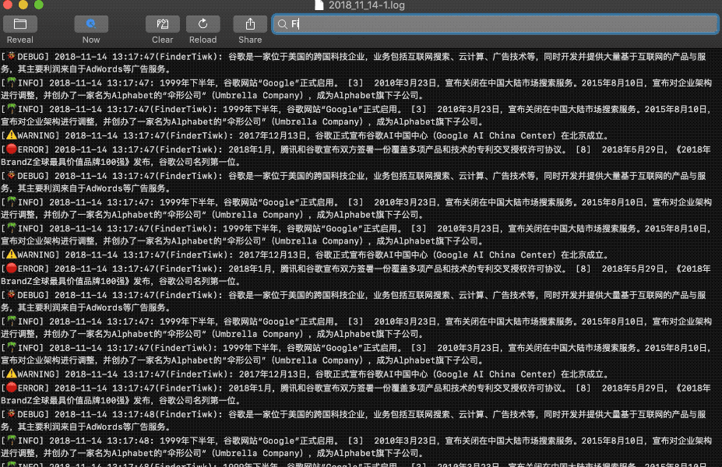This screenshot has height=467, width=722.
Task: Click the window title 2018_11_14-1.log
Action: click(367, 5)
